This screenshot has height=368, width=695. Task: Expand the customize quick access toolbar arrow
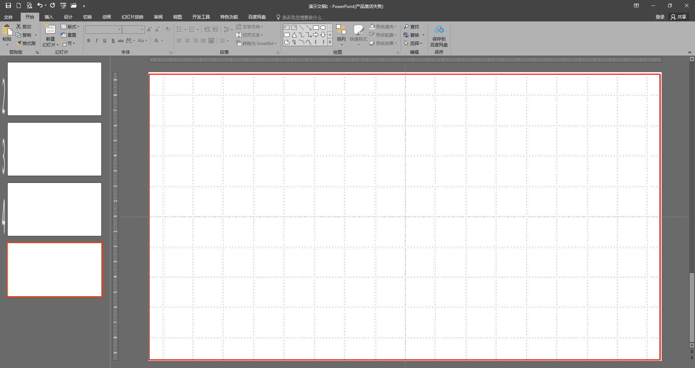[x=84, y=6]
